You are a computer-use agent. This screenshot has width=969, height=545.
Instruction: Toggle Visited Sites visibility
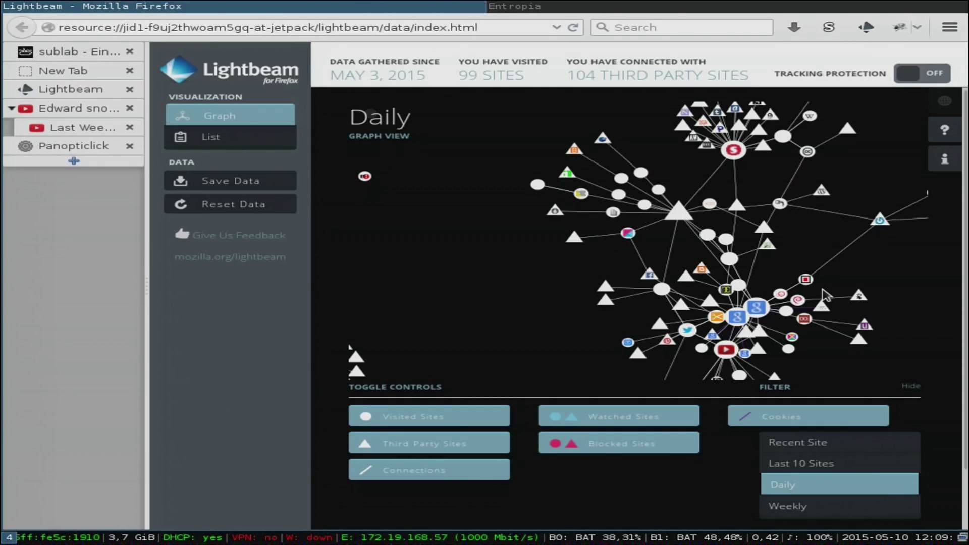click(429, 416)
